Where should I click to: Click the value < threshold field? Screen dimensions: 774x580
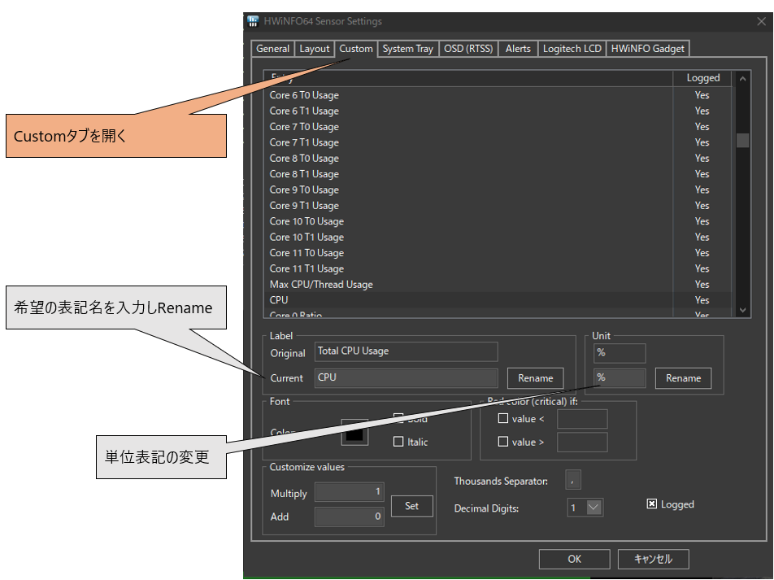tap(582, 419)
